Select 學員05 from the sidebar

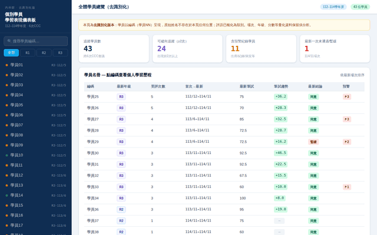click(35, 105)
